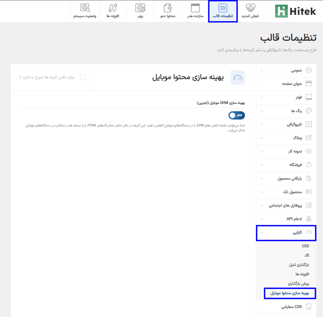Expand the فروشگاه section chevron
Image resolution: width=323 pixels, height=317 pixels.
[x=262, y=165]
